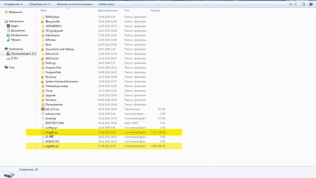Select the MSOCache folder name
Viewport: 316px width, 178px height.
[52, 58]
